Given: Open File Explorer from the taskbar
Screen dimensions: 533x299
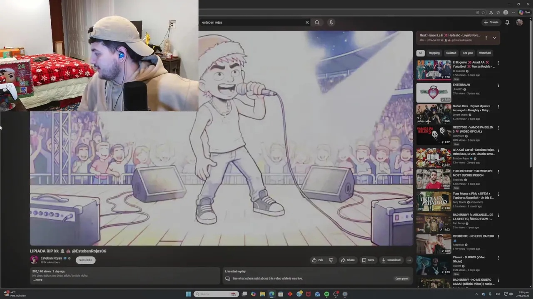Looking at the screenshot, I should tap(262, 294).
